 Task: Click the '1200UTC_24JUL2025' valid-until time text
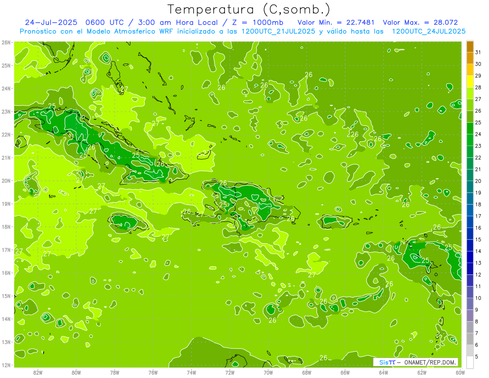(429, 31)
